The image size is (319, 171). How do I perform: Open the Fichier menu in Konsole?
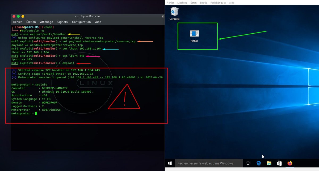click(18, 22)
